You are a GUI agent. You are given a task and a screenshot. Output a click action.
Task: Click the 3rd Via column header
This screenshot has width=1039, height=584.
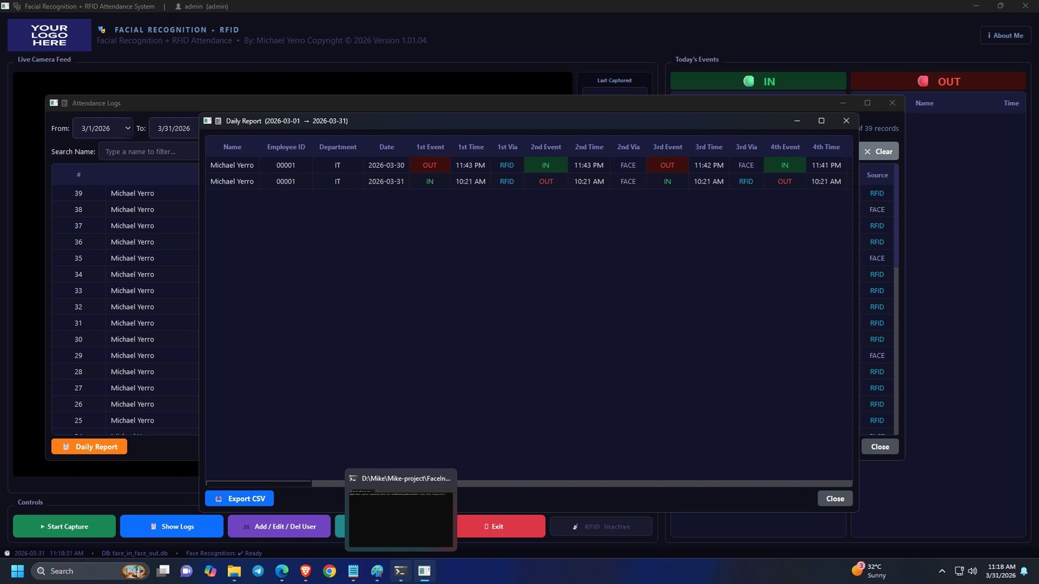746,147
